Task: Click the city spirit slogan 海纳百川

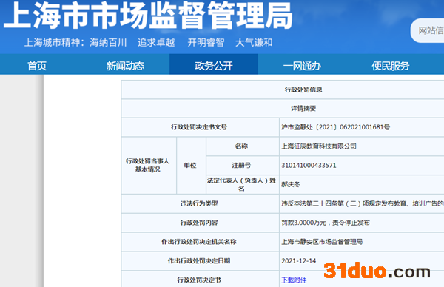Action: pyautogui.click(x=108, y=42)
